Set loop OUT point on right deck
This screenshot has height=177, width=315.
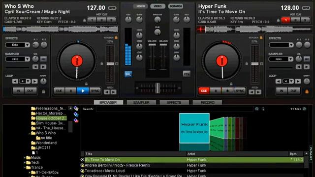click(294, 91)
